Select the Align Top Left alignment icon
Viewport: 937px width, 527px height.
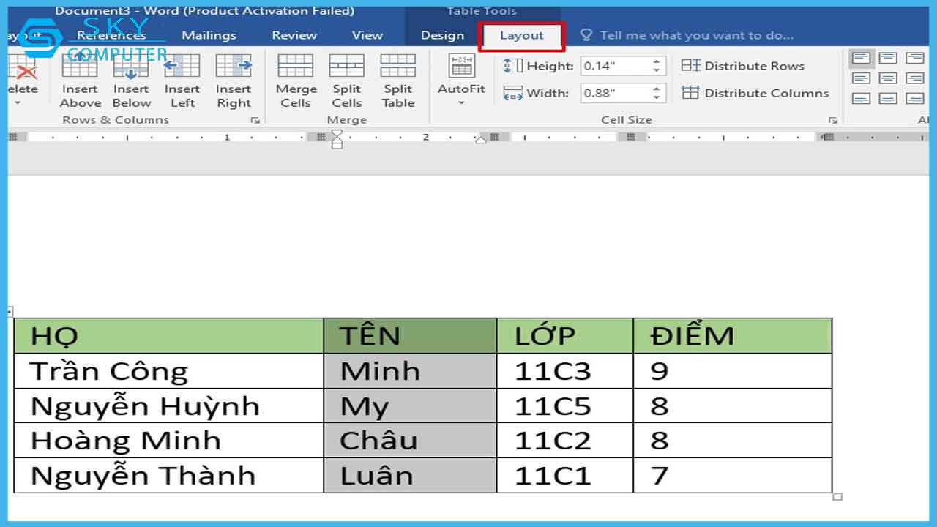(x=862, y=58)
